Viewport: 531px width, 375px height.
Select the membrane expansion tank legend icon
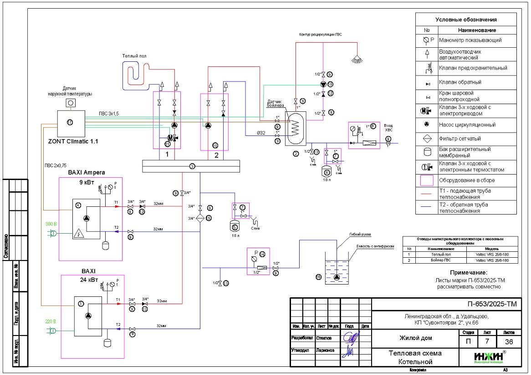click(x=426, y=152)
